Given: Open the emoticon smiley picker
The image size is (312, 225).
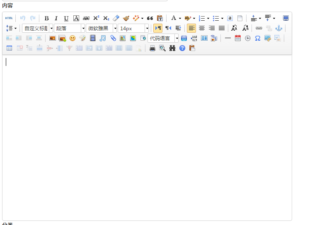Looking at the screenshot, I should [73, 38].
